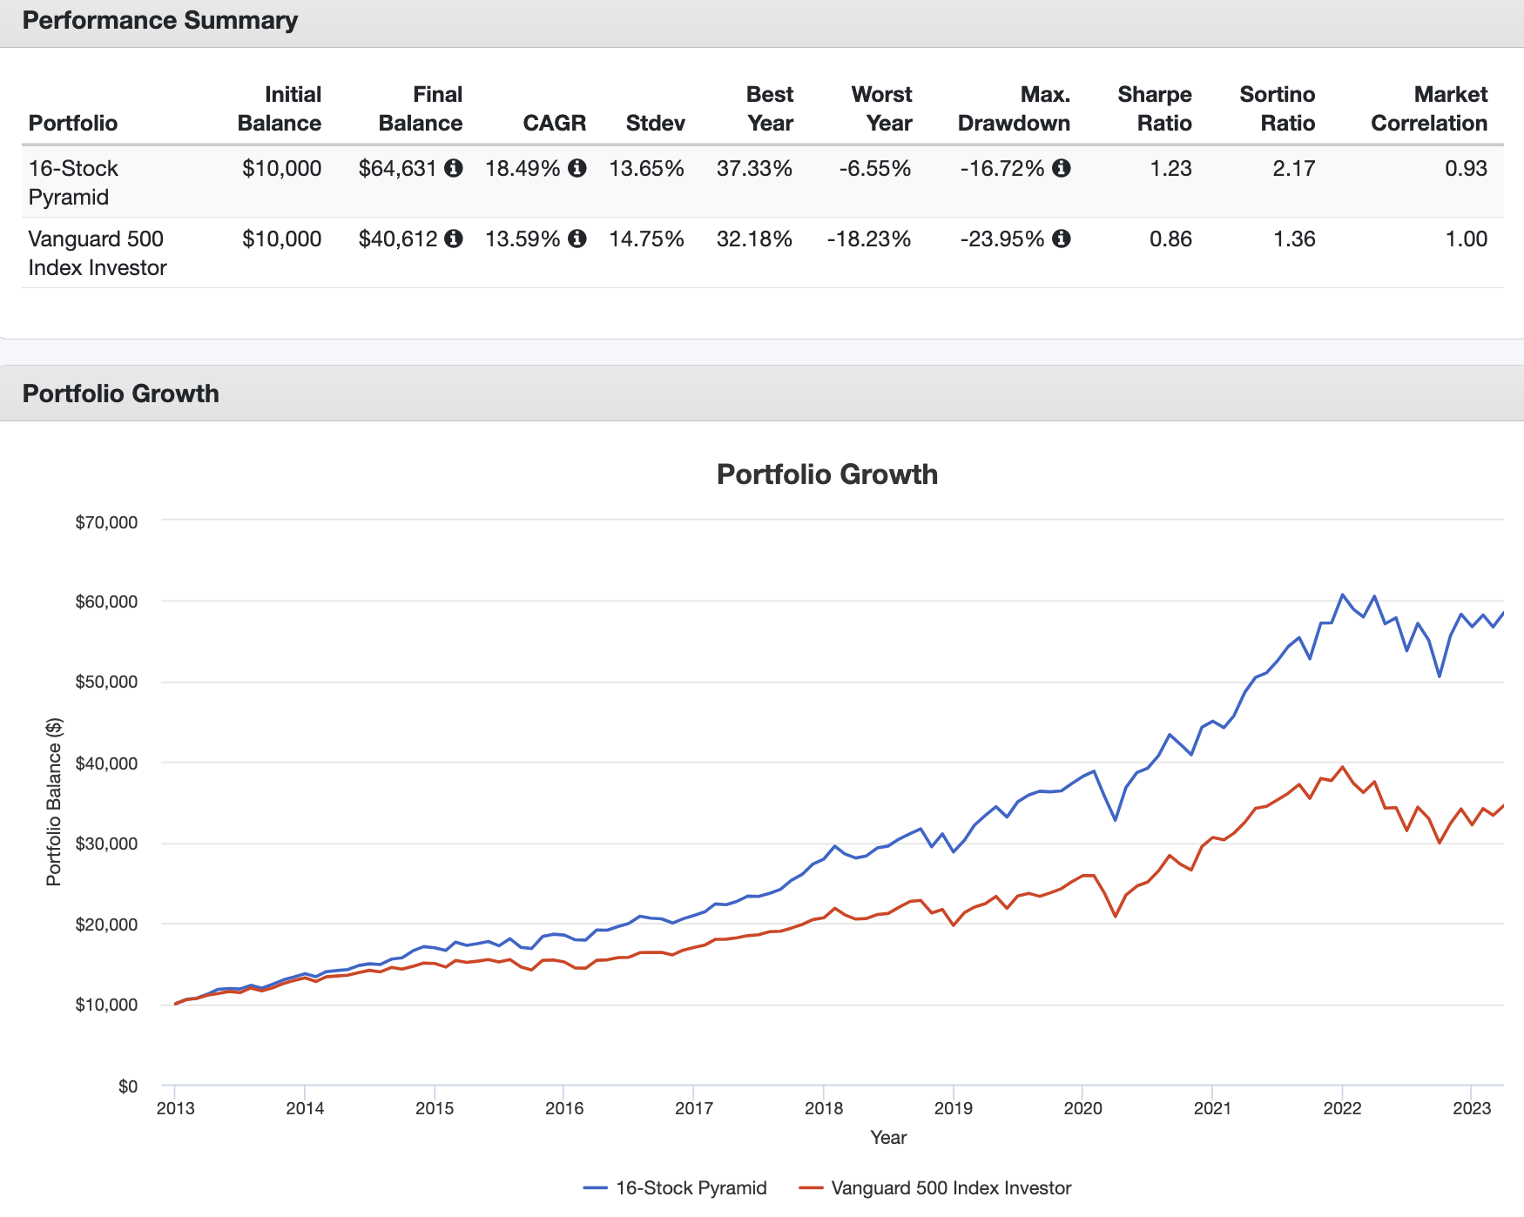Viewport: 1524px width, 1217px height.
Task: Click the blue legend line marker
Action: pos(597,1187)
